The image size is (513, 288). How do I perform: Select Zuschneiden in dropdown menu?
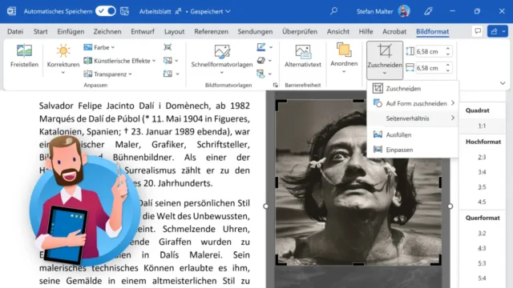point(412,89)
